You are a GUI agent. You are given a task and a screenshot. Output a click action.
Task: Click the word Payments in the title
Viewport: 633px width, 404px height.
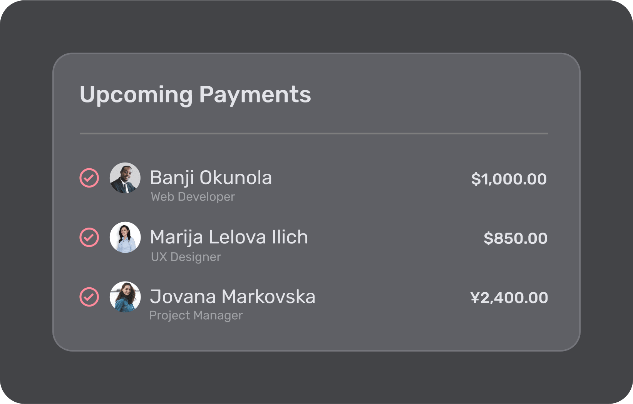[x=255, y=95]
